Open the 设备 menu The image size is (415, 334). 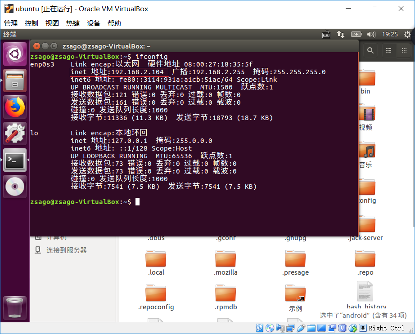(94, 23)
